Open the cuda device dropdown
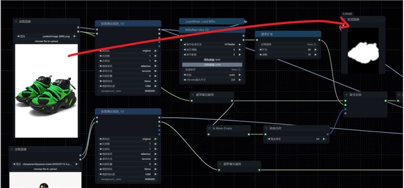Screen dimensions: 404x188 pos(212,75)
